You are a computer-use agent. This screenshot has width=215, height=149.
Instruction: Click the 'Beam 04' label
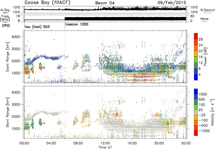tap(105, 3)
